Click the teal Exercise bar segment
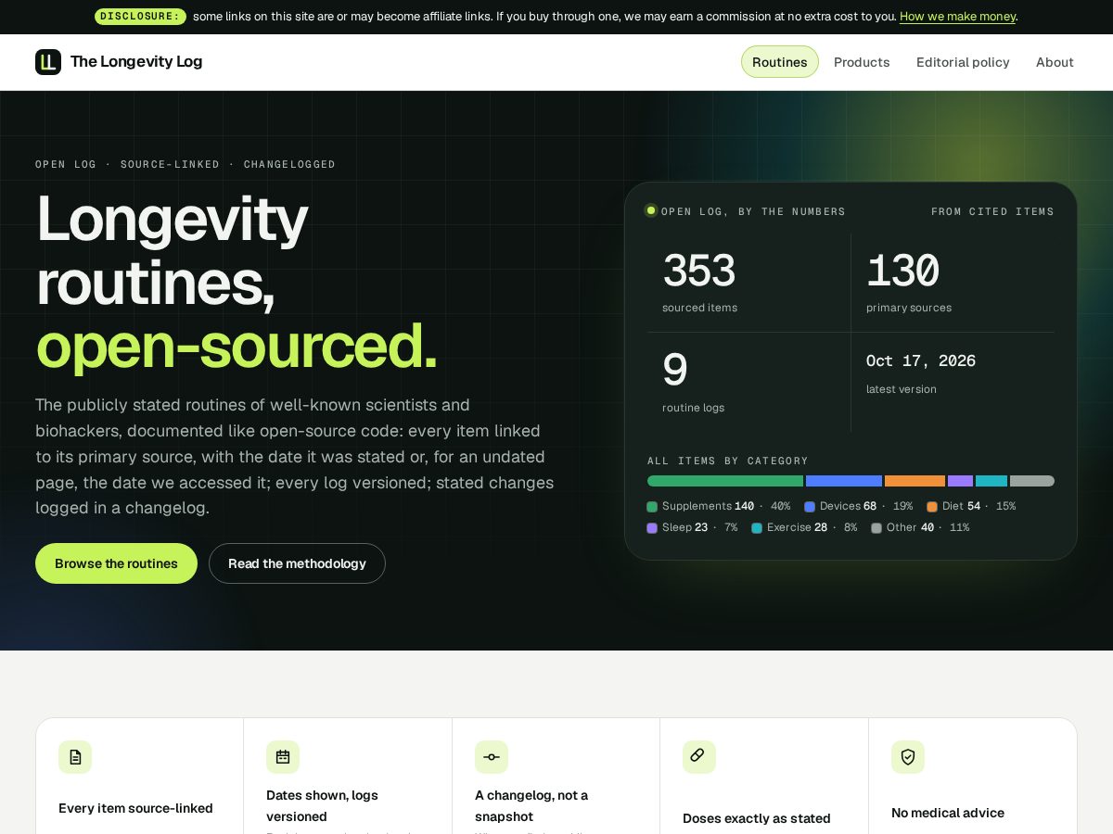Viewport: 1113px width, 834px height. (x=991, y=481)
